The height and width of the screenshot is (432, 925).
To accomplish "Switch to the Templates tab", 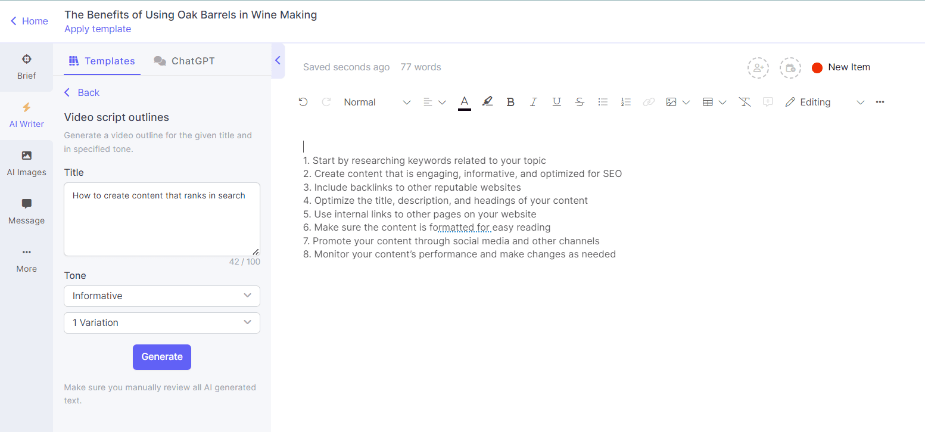I will coord(102,61).
